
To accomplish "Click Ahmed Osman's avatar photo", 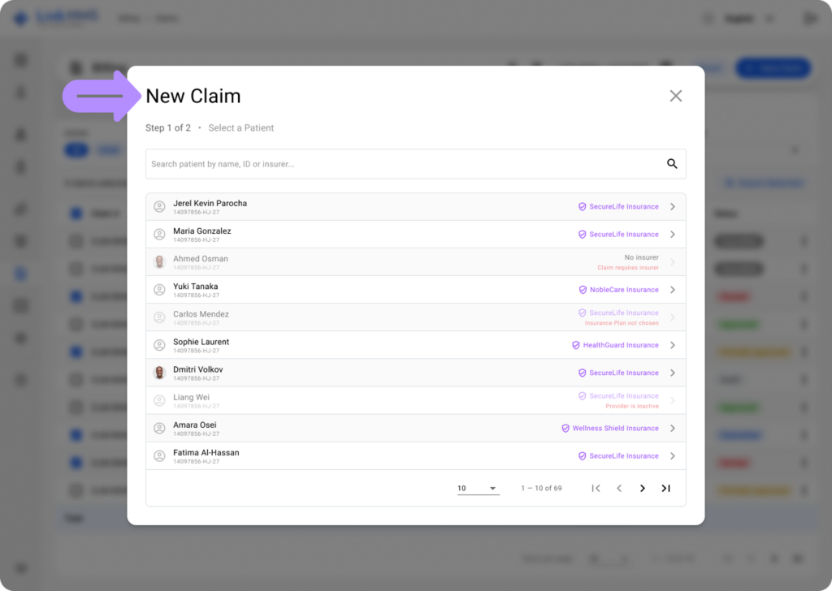I will (159, 262).
